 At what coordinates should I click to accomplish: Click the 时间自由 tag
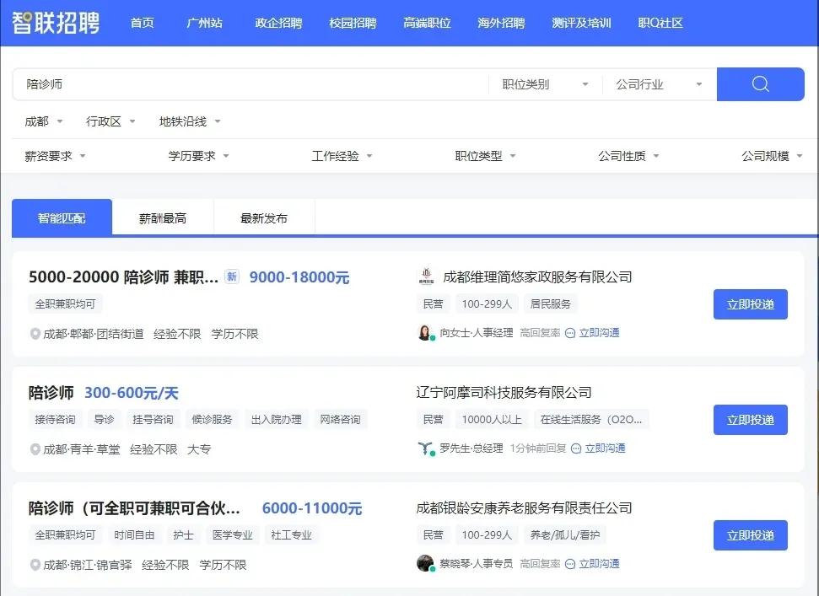click(134, 535)
